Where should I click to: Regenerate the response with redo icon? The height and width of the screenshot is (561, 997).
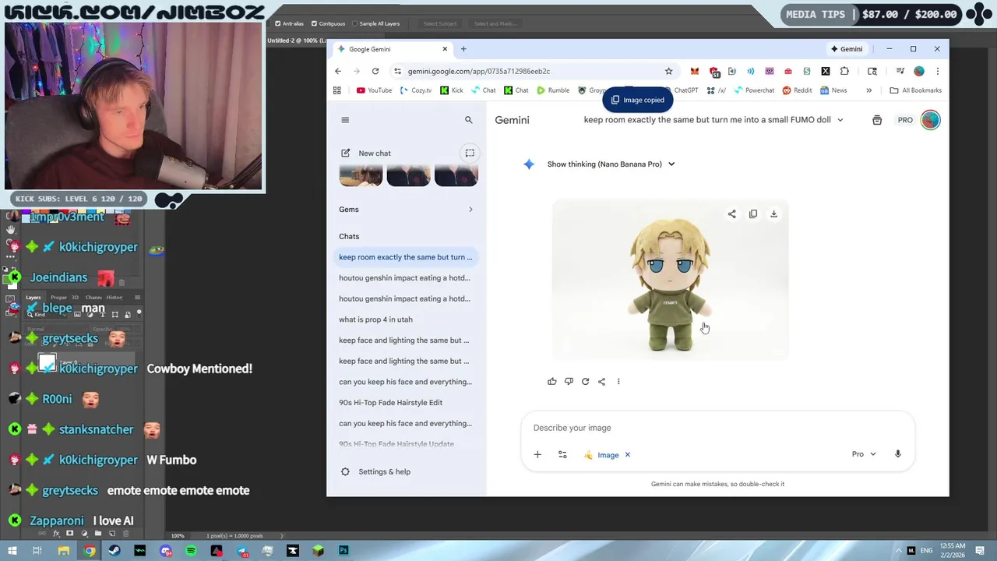point(585,381)
